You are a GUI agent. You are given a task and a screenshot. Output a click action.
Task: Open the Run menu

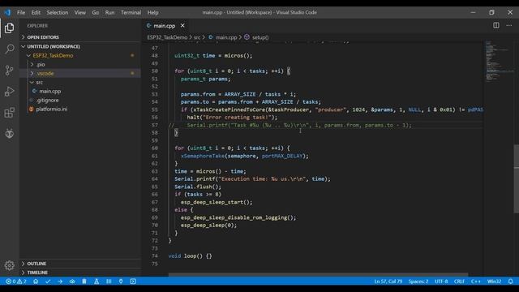109,13
